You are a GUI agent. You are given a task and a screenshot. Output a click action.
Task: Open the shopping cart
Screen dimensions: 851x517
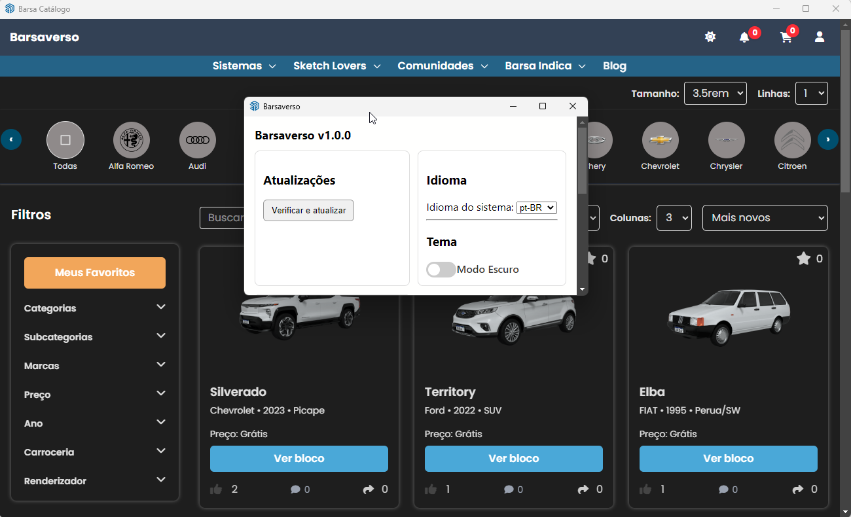click(x=786, y=37)
